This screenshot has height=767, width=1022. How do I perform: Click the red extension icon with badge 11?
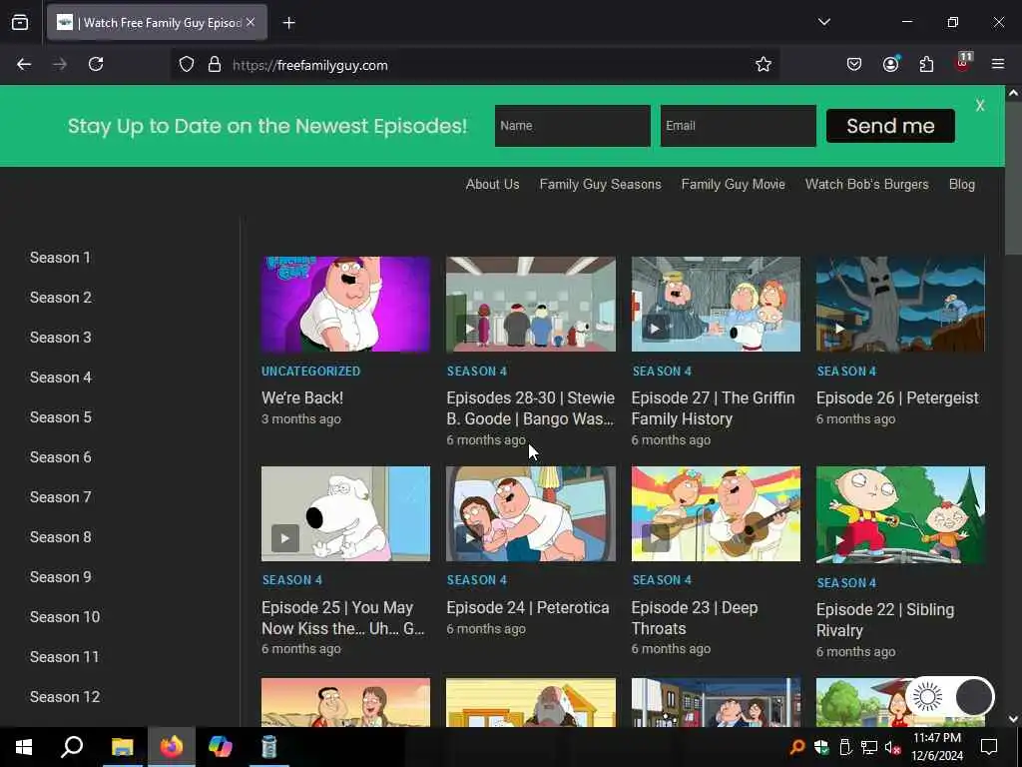(x=963, y=63)
